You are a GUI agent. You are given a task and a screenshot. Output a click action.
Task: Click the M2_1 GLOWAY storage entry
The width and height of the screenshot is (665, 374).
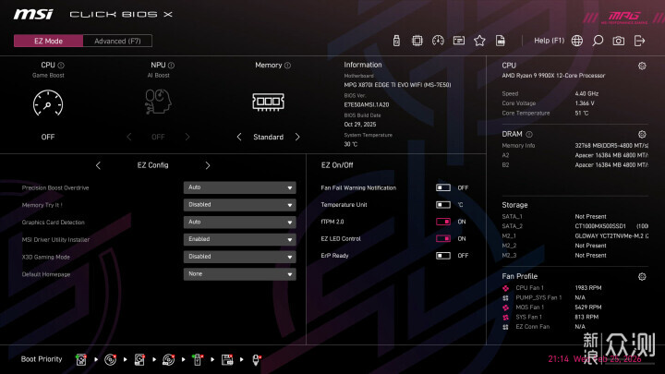tap(575, 236)
